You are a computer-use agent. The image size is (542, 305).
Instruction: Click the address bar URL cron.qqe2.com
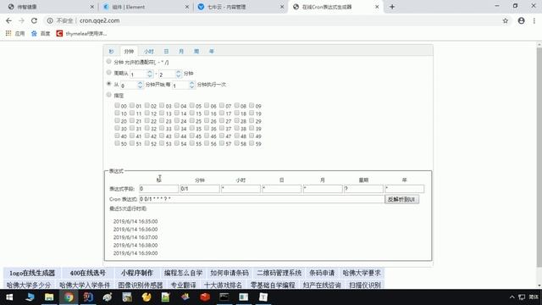coord(100,20)
